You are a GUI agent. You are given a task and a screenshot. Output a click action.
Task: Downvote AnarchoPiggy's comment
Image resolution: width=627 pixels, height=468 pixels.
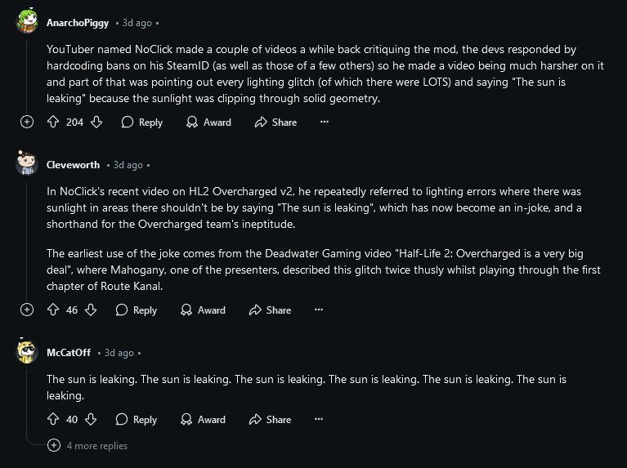96,122
